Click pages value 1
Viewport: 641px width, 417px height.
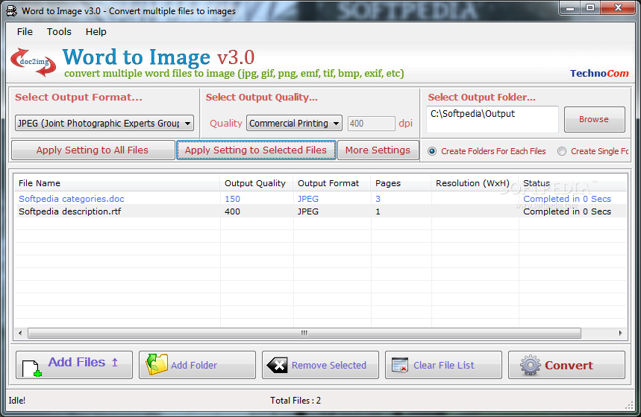coord(378,211)
